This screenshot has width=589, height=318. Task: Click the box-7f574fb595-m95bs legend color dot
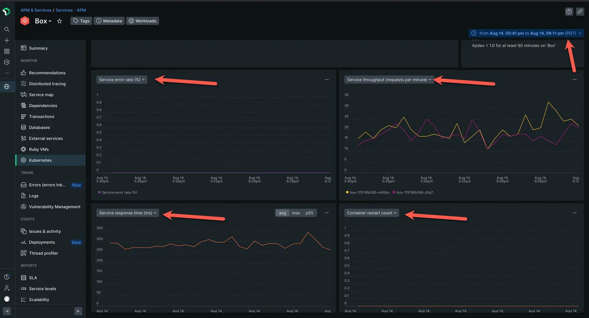pyautogui.click(x=347, y=192)
